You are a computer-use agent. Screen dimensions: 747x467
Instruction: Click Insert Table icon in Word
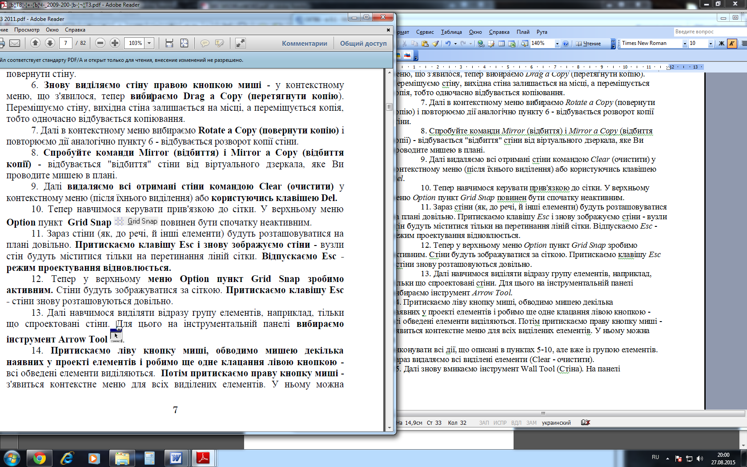click(x=502, y=44)
